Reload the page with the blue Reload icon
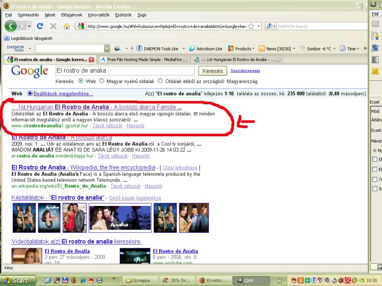 click(x=40, y=26)
